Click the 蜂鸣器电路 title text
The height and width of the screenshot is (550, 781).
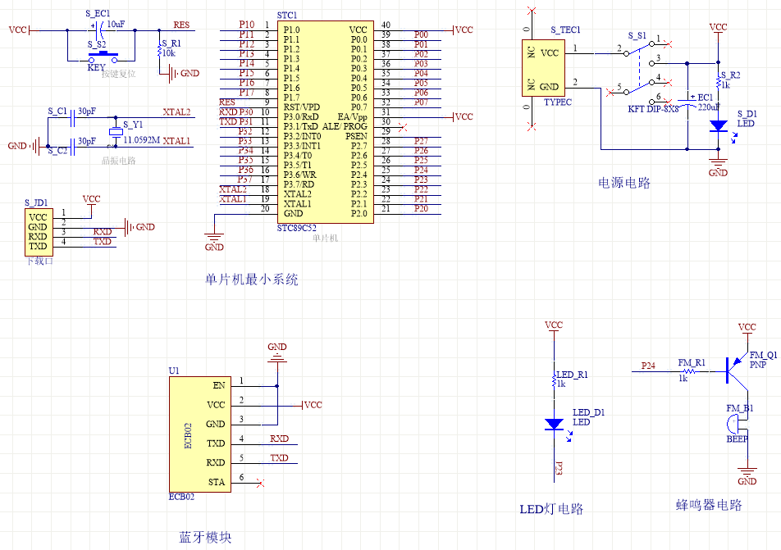710,505
